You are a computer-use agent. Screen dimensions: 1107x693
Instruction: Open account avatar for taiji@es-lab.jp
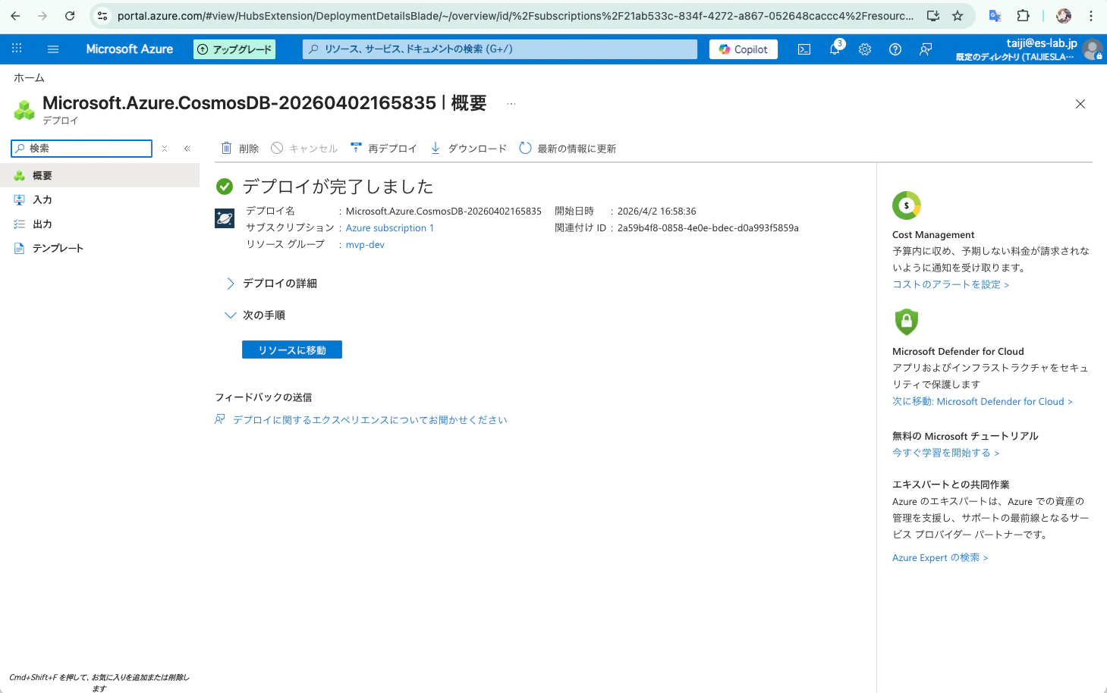coord(1093,50)
